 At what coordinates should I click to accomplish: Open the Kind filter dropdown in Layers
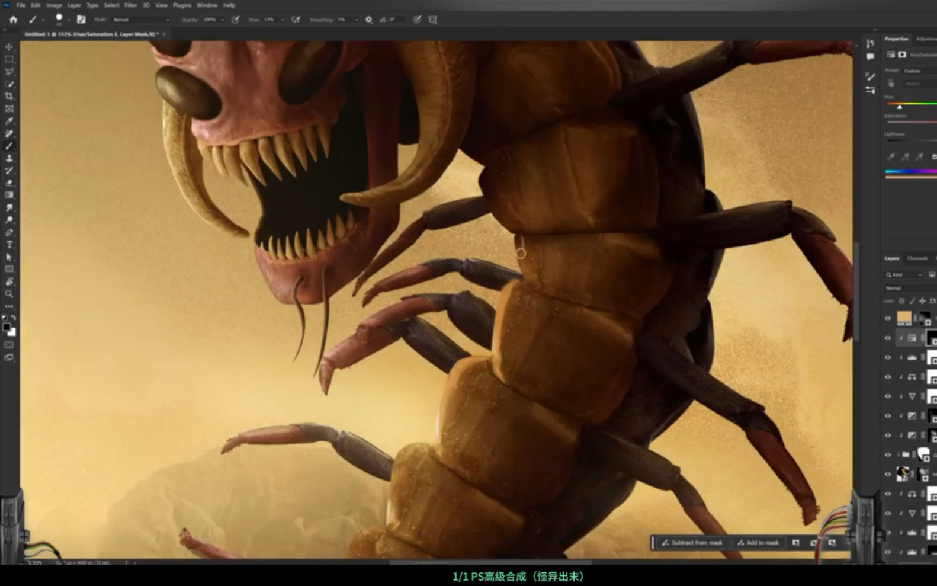point(904,274)
